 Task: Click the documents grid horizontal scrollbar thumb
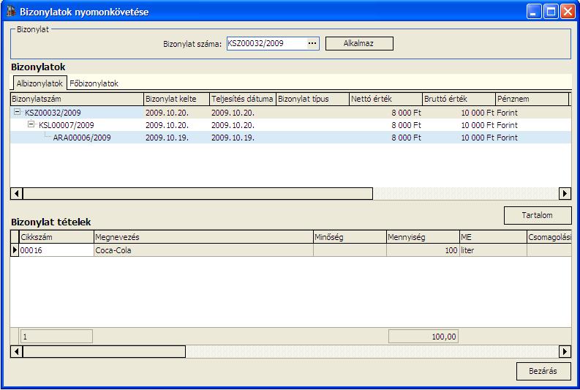[198, 193]
